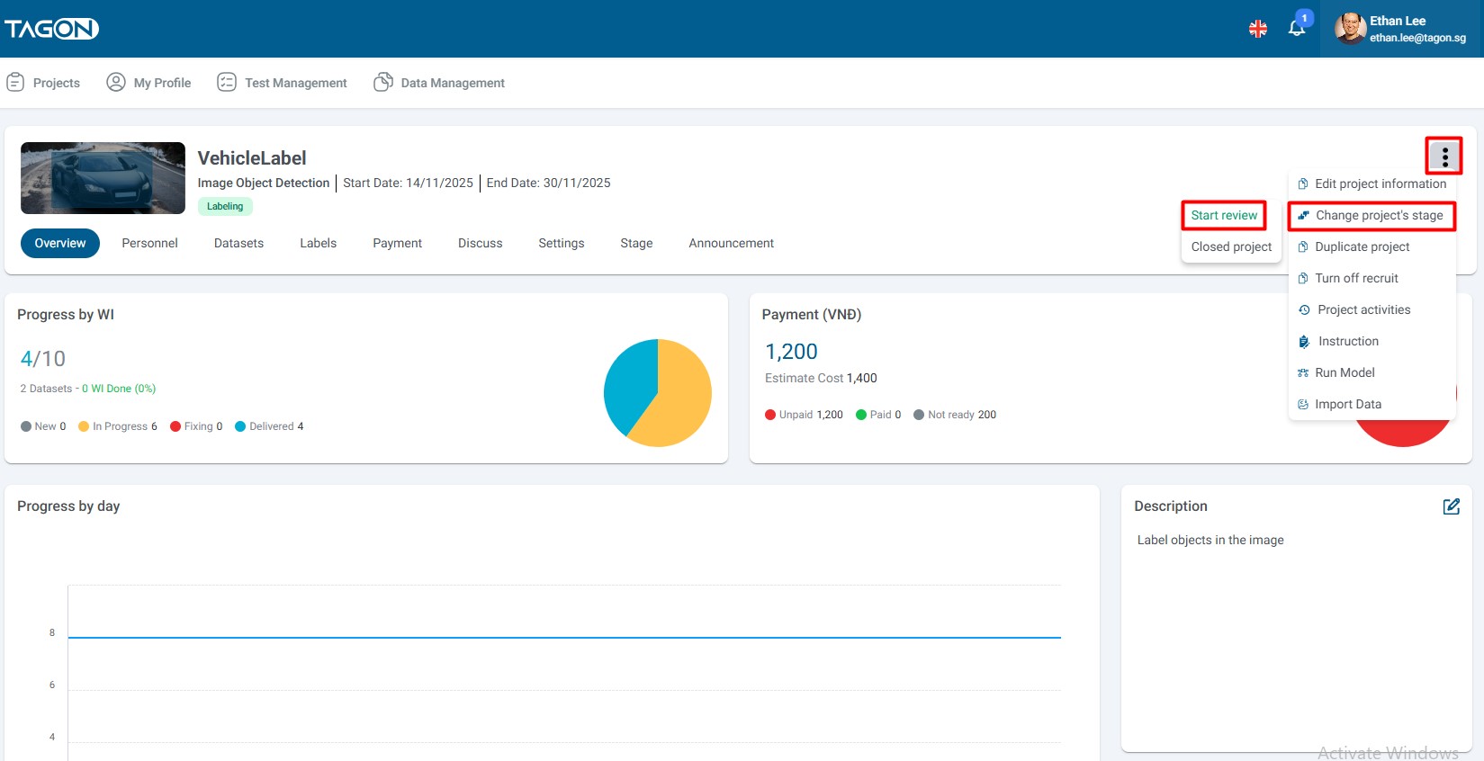Open the notifications bell

pos(1296,28)
